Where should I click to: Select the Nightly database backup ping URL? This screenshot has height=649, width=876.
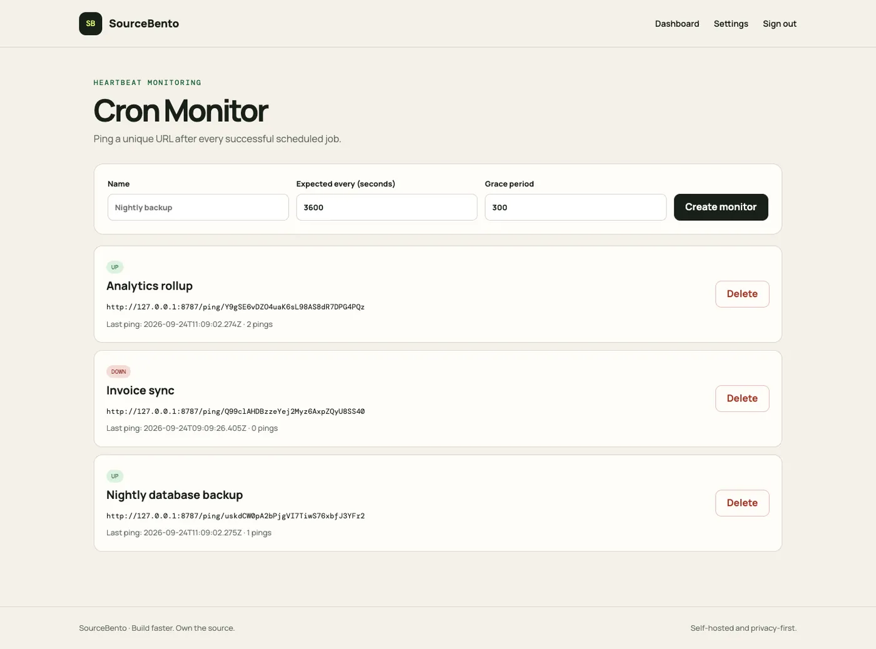click(x=235, y=516)
